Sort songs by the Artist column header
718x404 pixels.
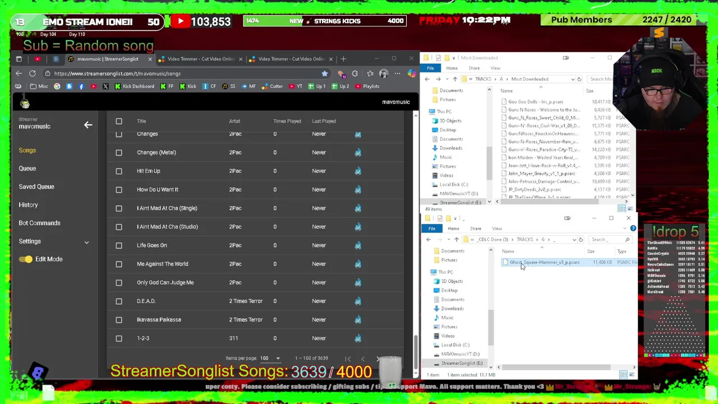tap(234, 121)
